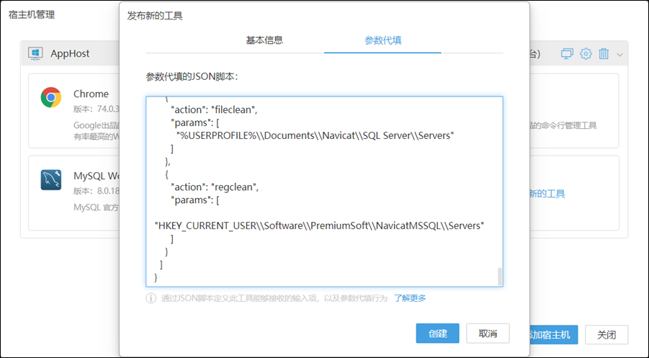Viewport: 649px width, 358px height.
Task: Click the Chrome tool title
Action: [x=91, y=94]
